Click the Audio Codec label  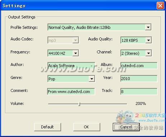22,39
